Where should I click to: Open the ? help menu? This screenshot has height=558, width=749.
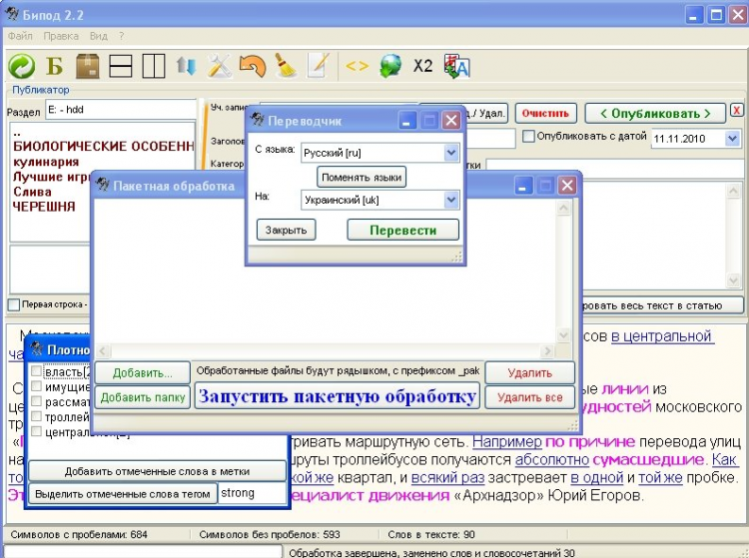tap(121, 36)
